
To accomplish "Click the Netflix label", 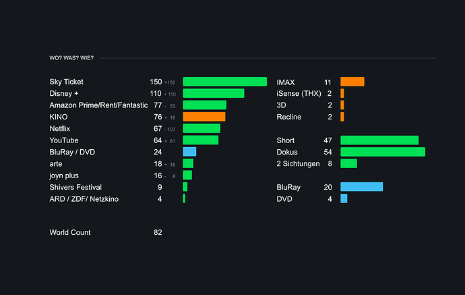I will [x=59, y=129].
